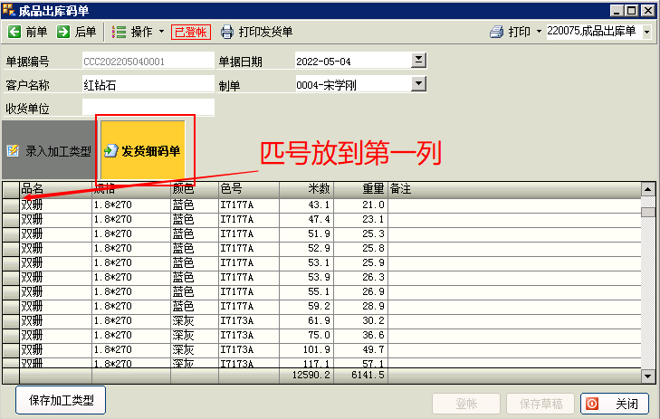
Task: Click the 单据日期 field 2022-05-04
Action: click(x=354, y=61)
